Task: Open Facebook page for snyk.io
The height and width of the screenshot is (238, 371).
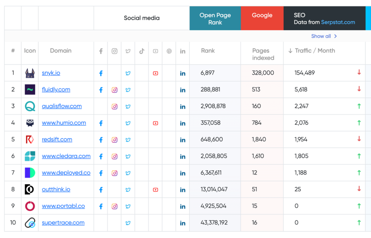Action: point(101,73)
